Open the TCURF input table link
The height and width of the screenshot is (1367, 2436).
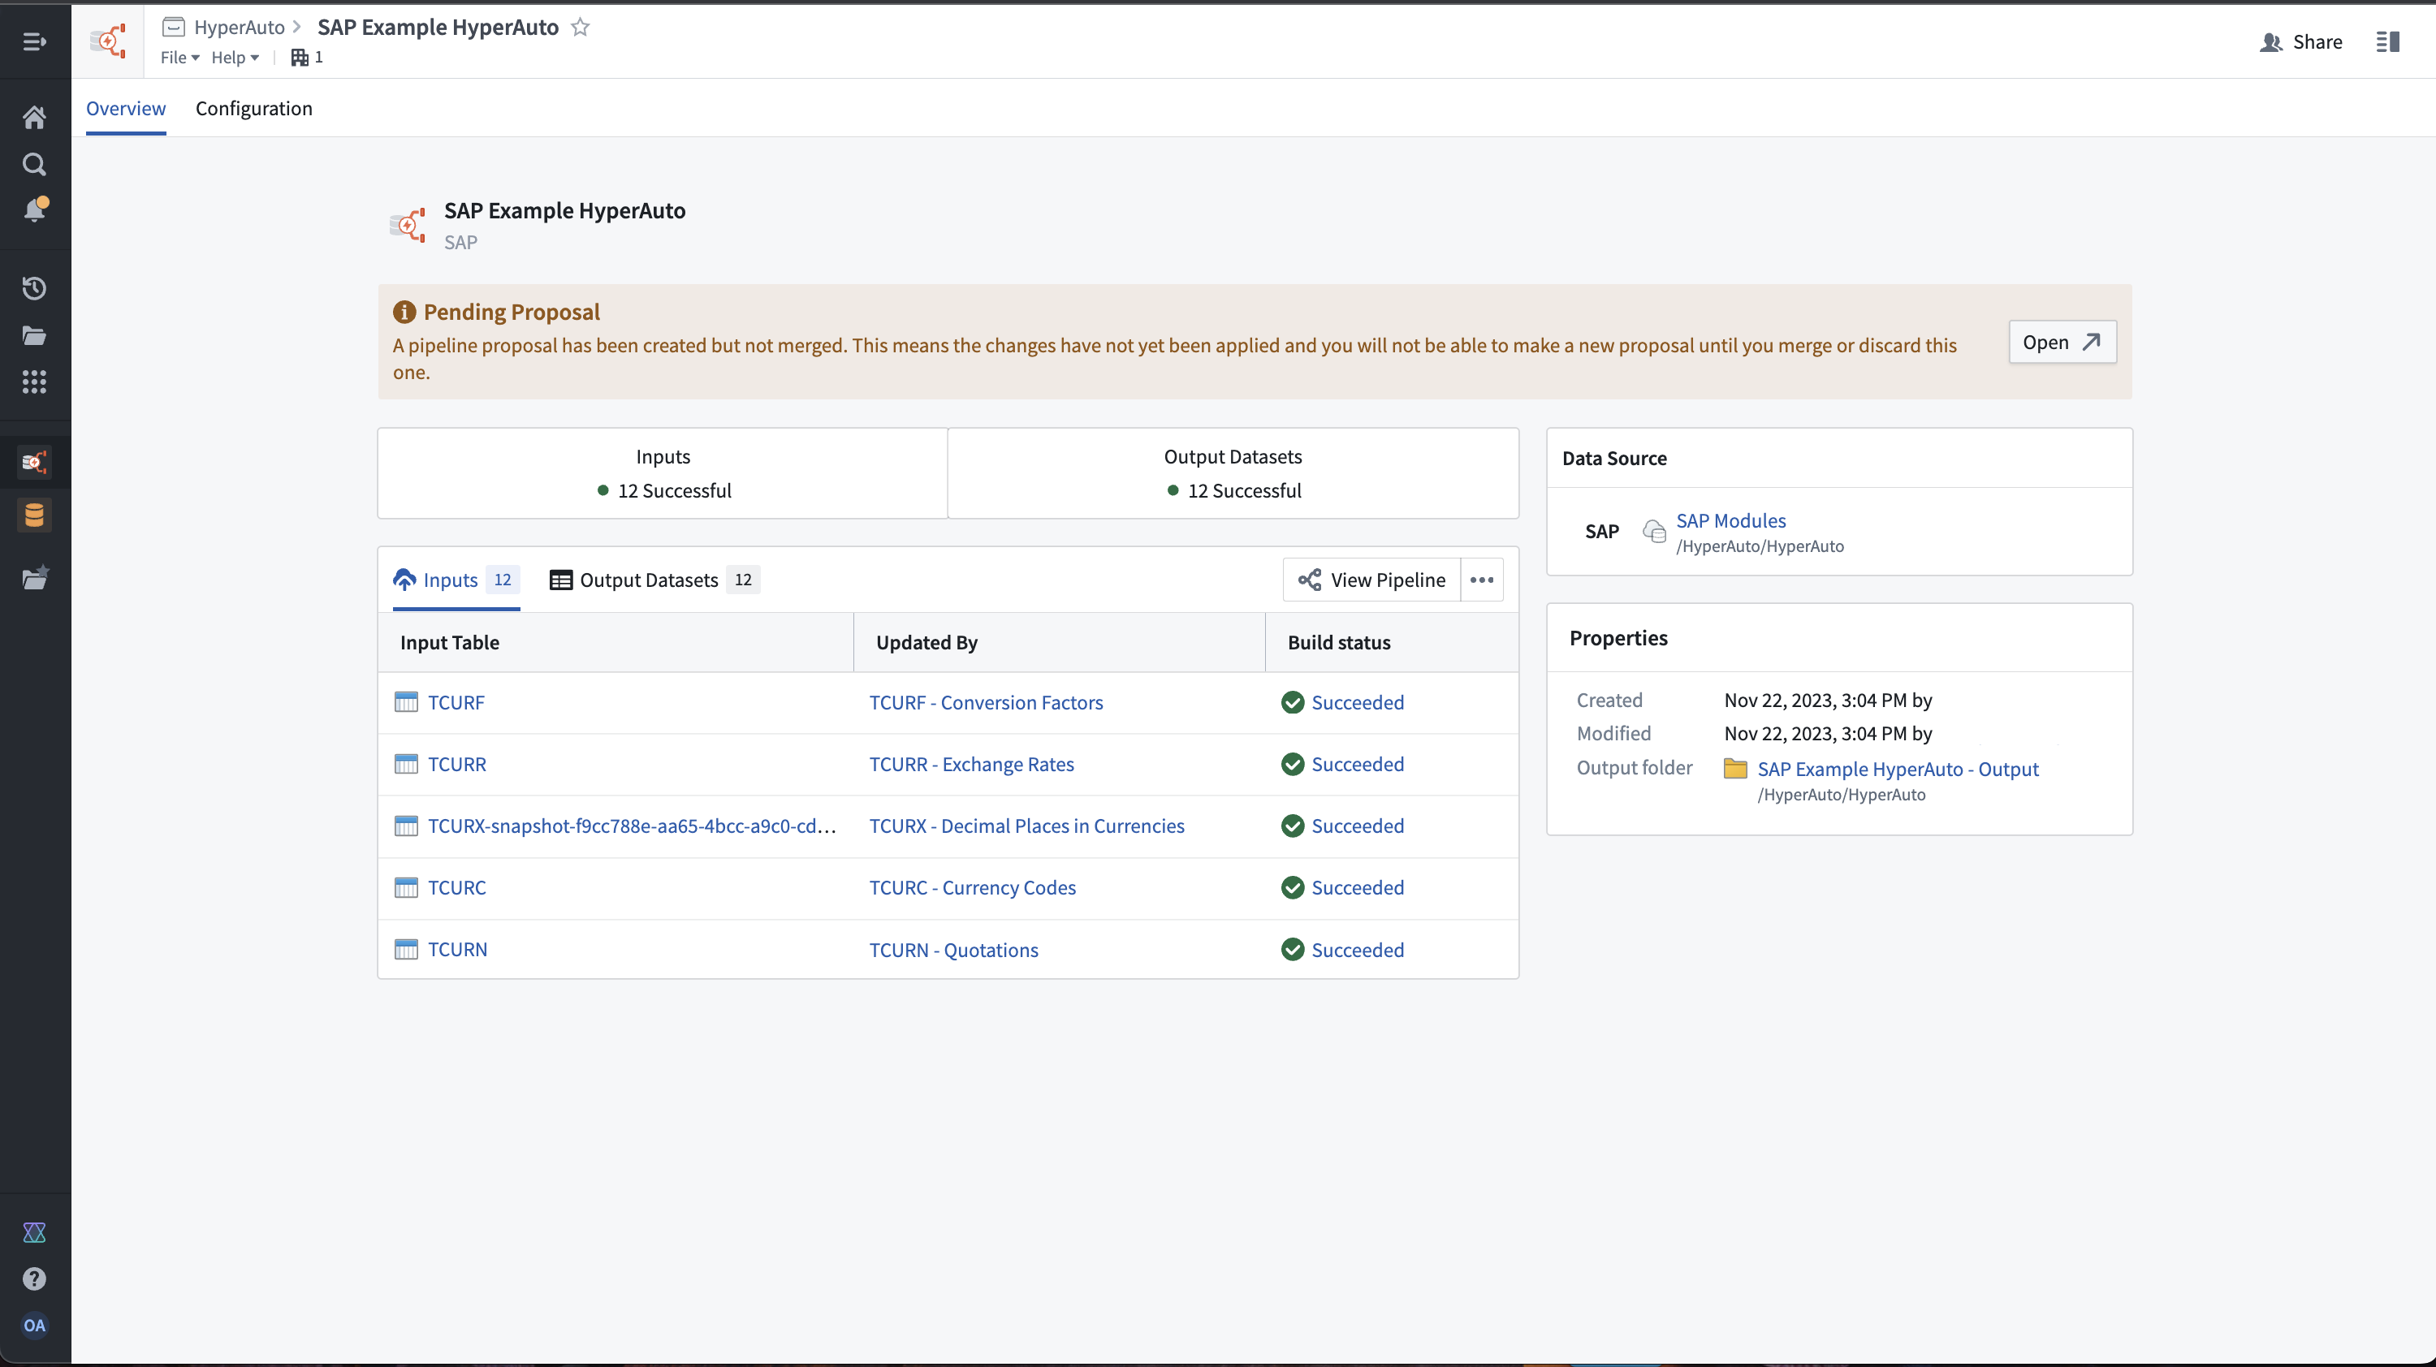pyautogui.click(x=456, y=702)
